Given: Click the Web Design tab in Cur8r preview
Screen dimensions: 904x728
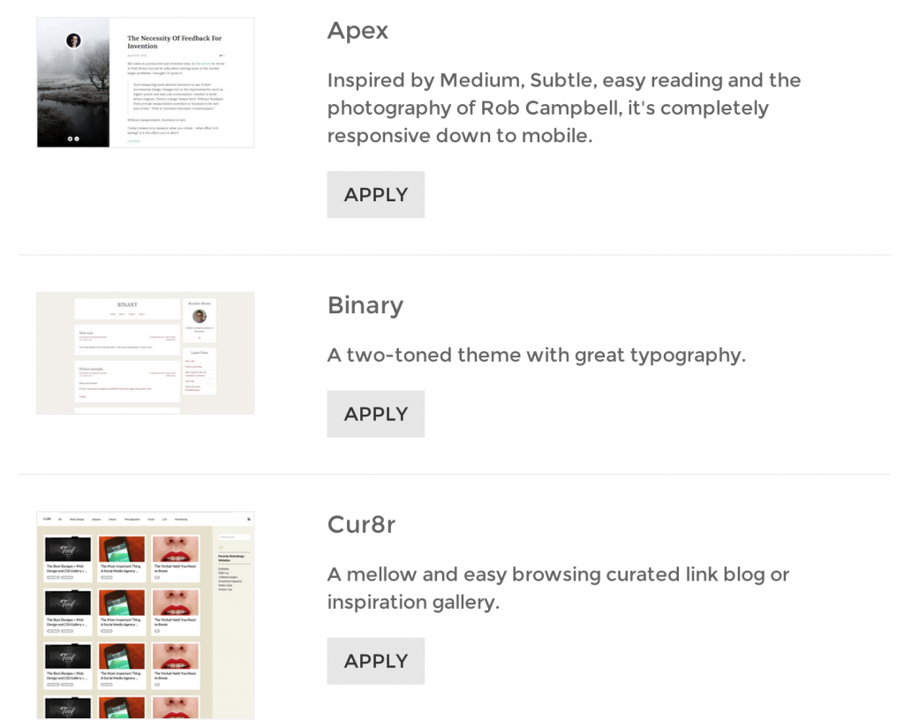Looking at the screenshot, I should [77, 520].
